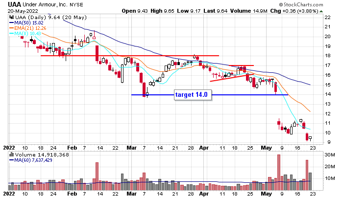Click the May label under the volume panel
343x198 pixels.
click(266, 194)
